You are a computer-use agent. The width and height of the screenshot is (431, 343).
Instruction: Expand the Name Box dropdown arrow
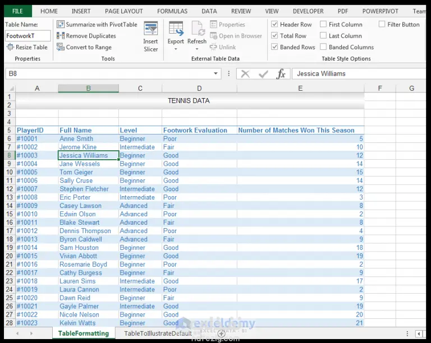(216, 73)
